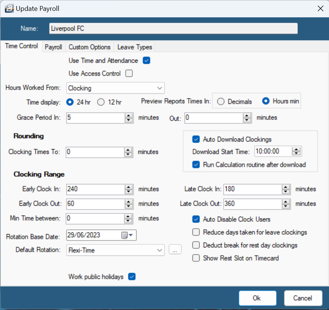This screenshot has width=329, height=310.
Task: Click the Grace Period Out stepper arrows
Action: [x=247, y=118]
